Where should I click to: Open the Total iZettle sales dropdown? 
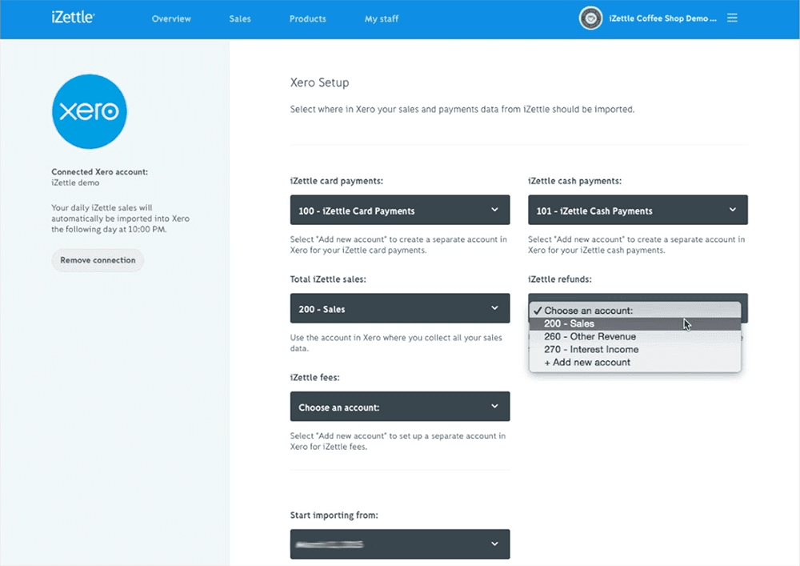click(400, 308)
